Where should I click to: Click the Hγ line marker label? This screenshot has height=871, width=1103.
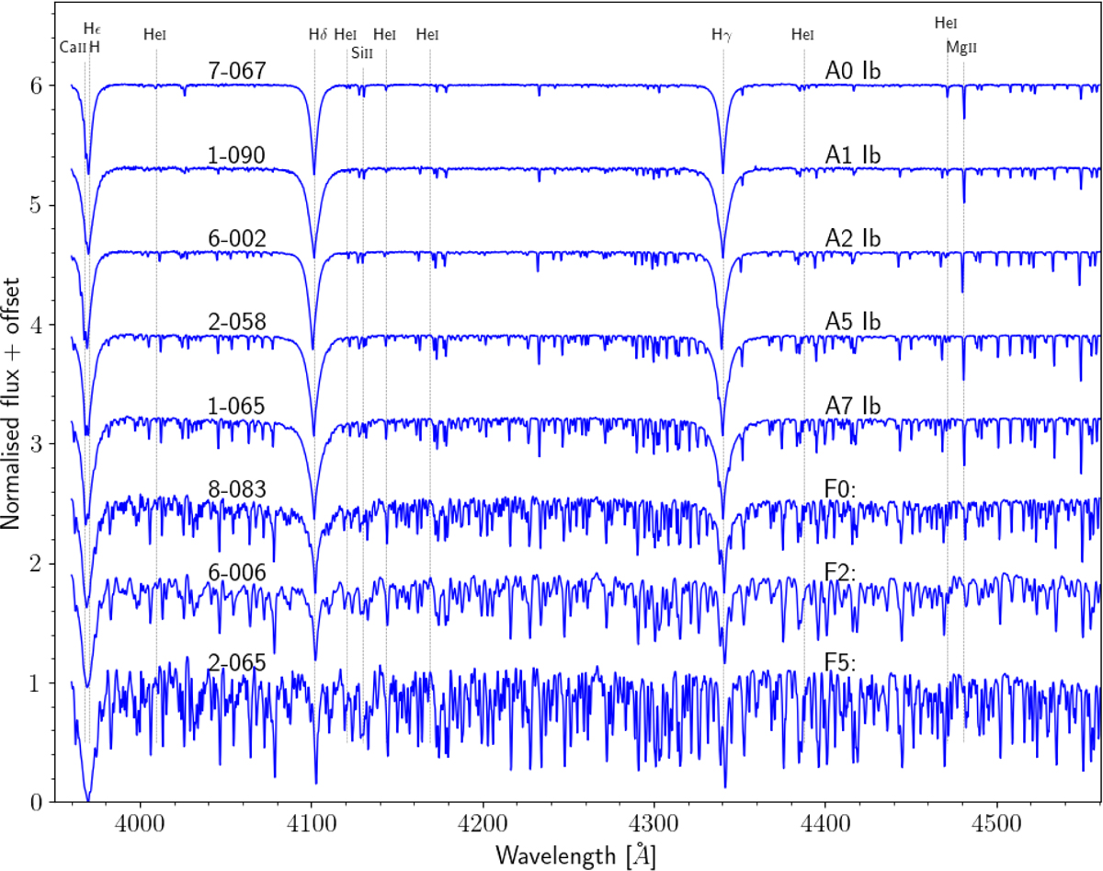point(723,35)
